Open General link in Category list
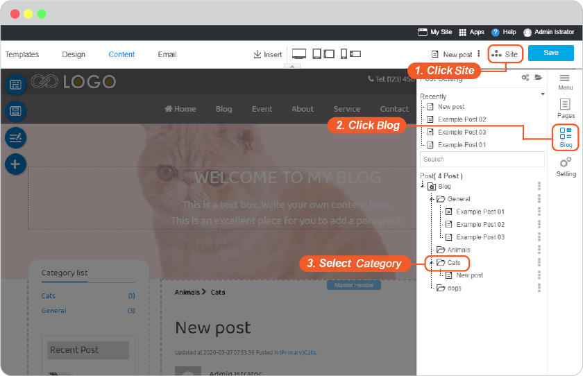 [54, 311]
